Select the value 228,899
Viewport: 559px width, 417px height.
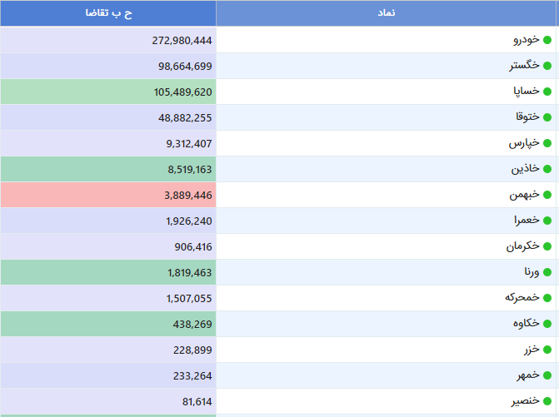point(192,350)
